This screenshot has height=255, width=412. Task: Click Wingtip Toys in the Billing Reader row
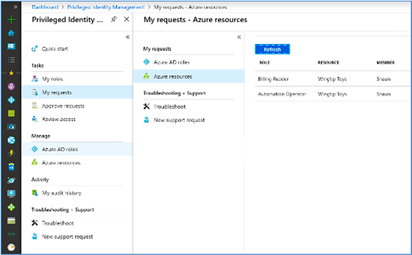click(x=332, y=79)
